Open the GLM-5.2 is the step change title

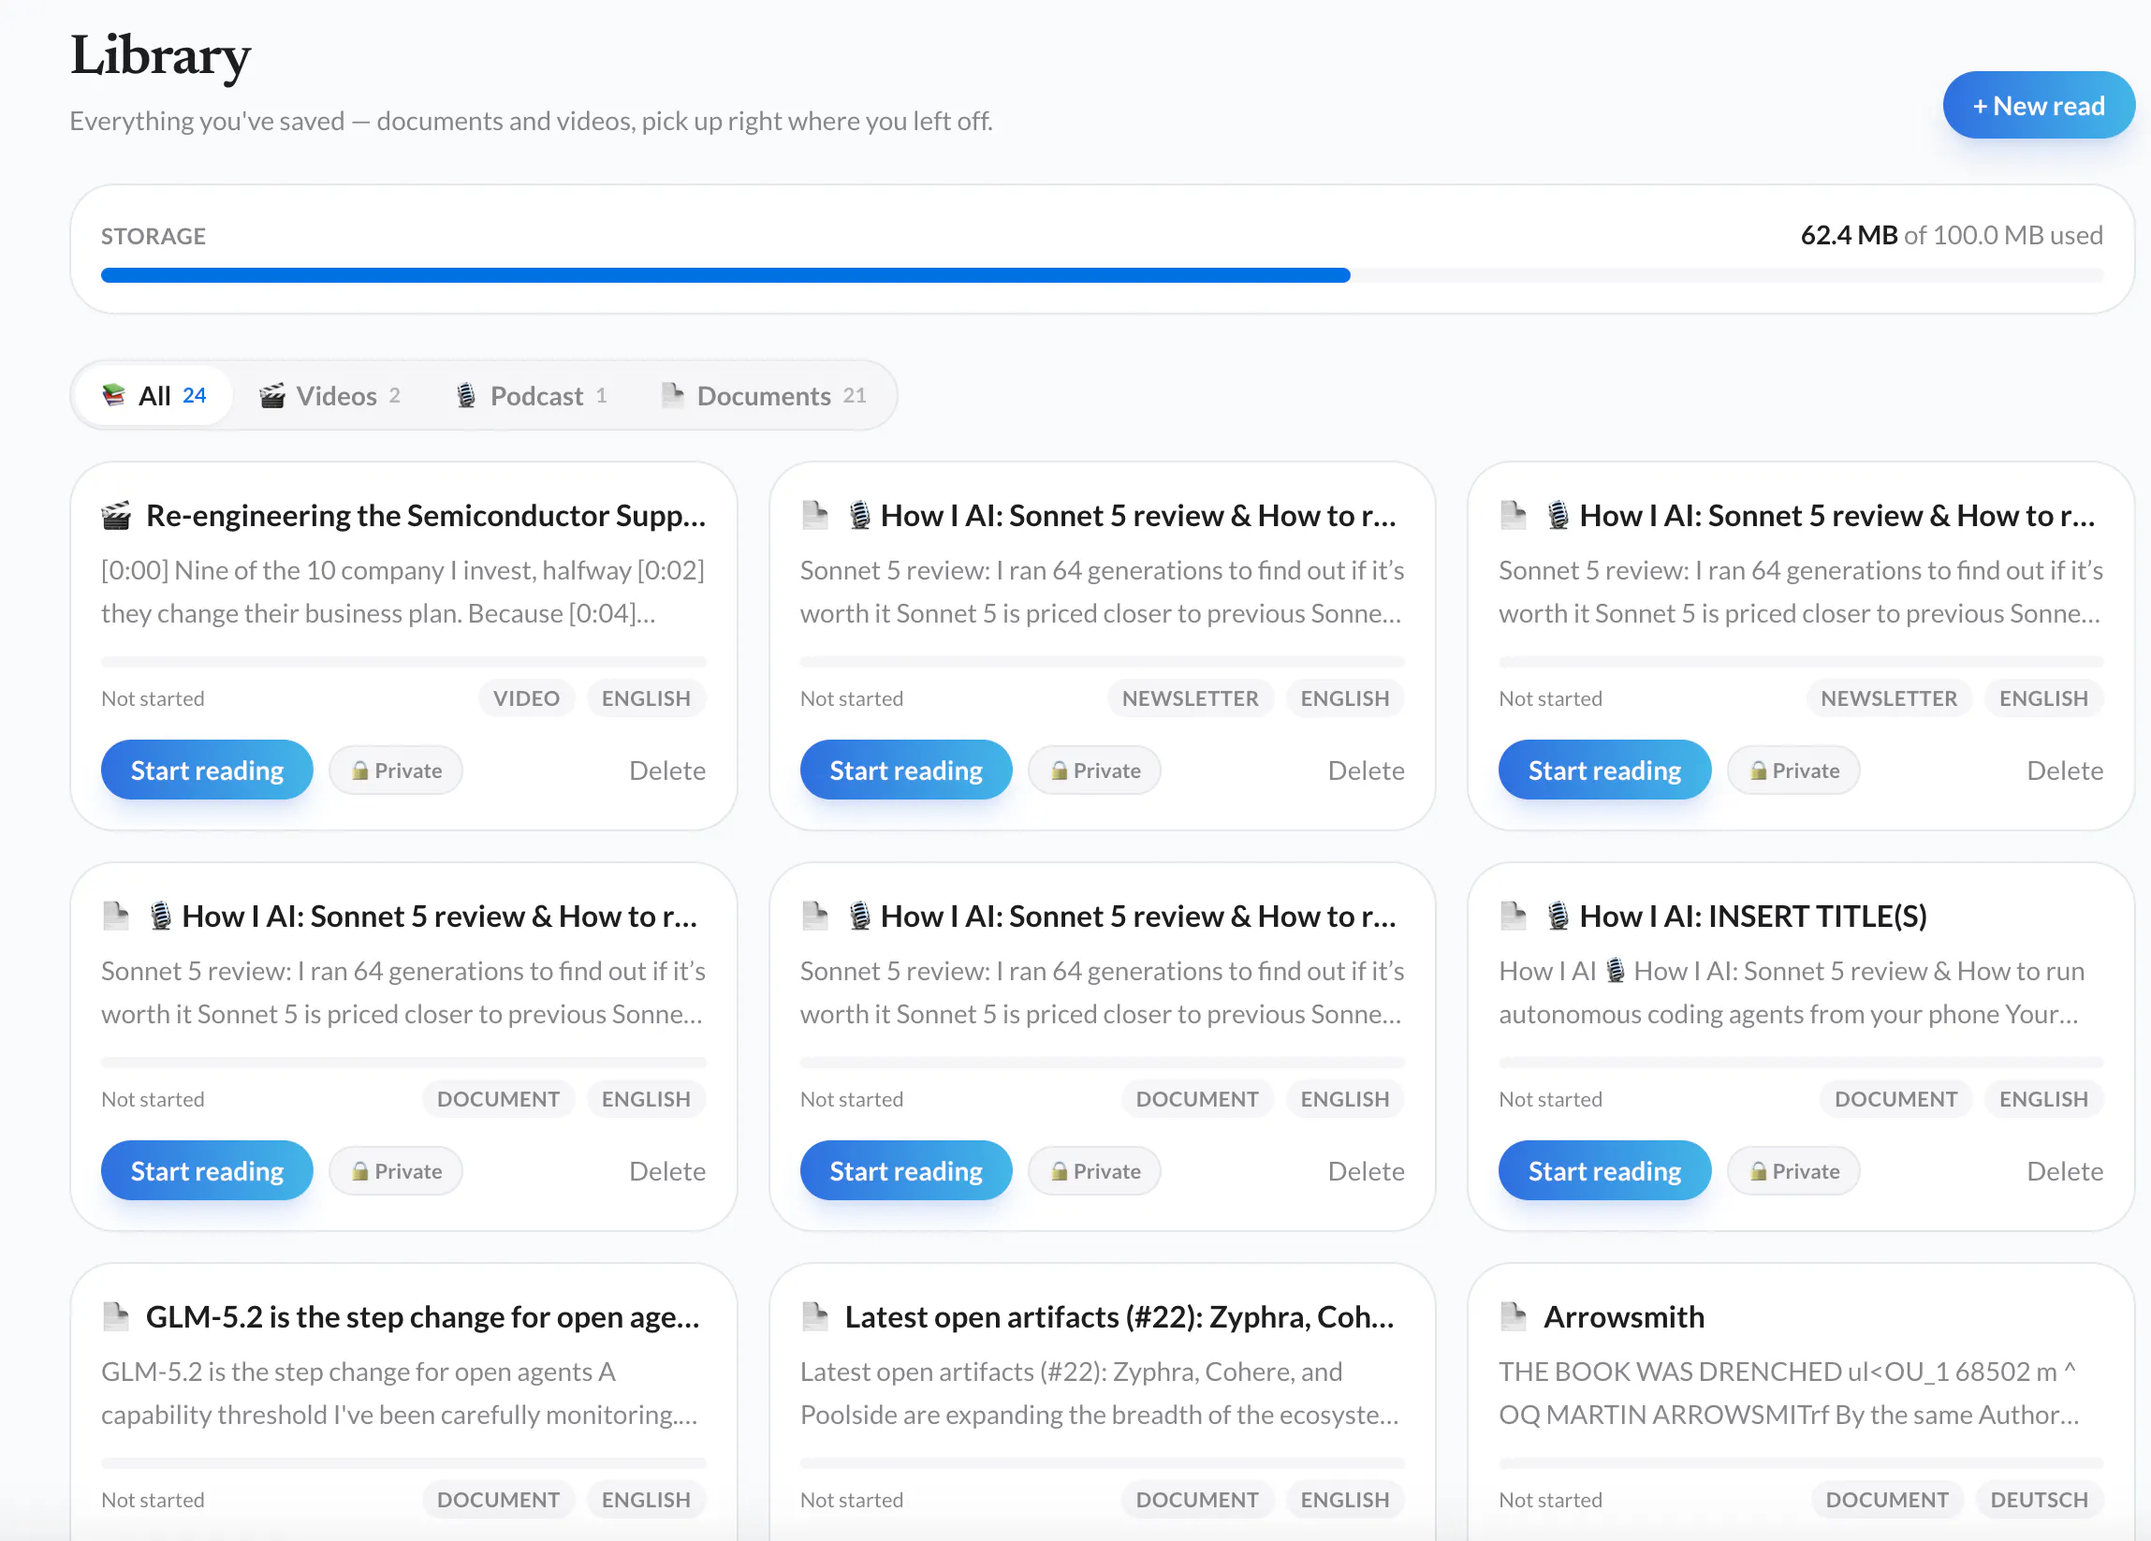(423, 1316)
